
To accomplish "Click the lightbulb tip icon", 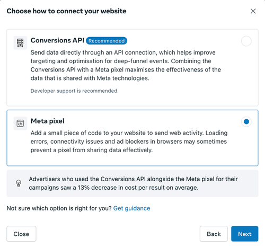I will (19, 183).
